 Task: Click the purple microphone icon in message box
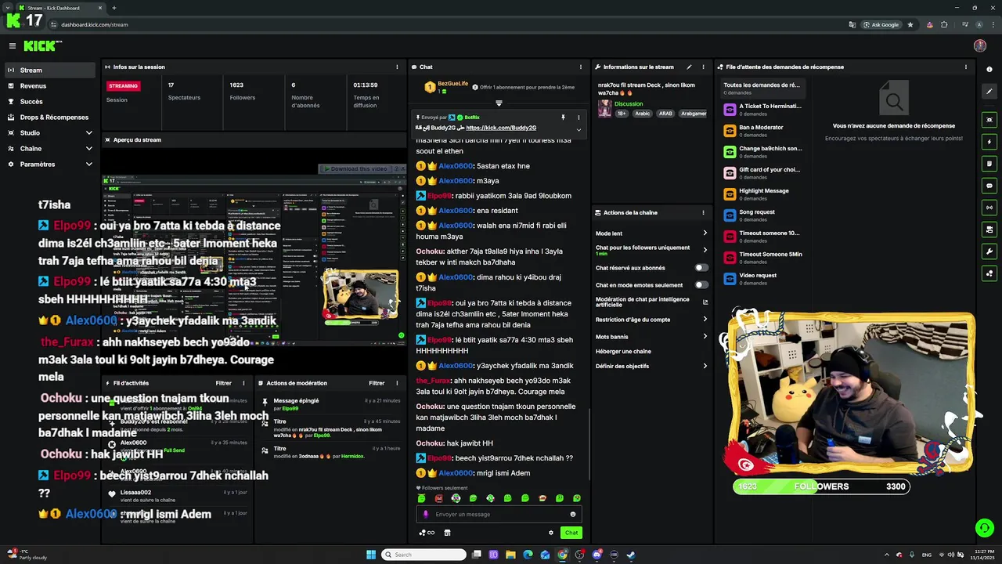click(426, 515)
